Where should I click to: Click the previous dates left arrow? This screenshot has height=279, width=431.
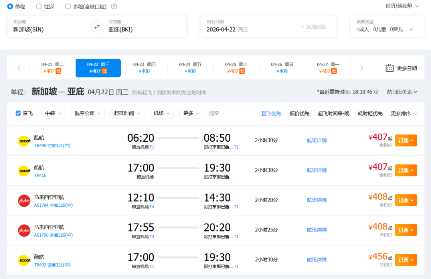19,68
